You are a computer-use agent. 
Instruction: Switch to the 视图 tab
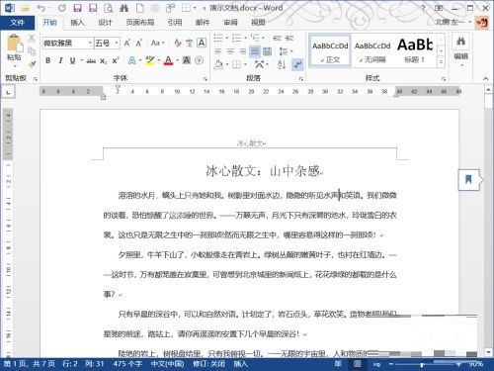258,23
